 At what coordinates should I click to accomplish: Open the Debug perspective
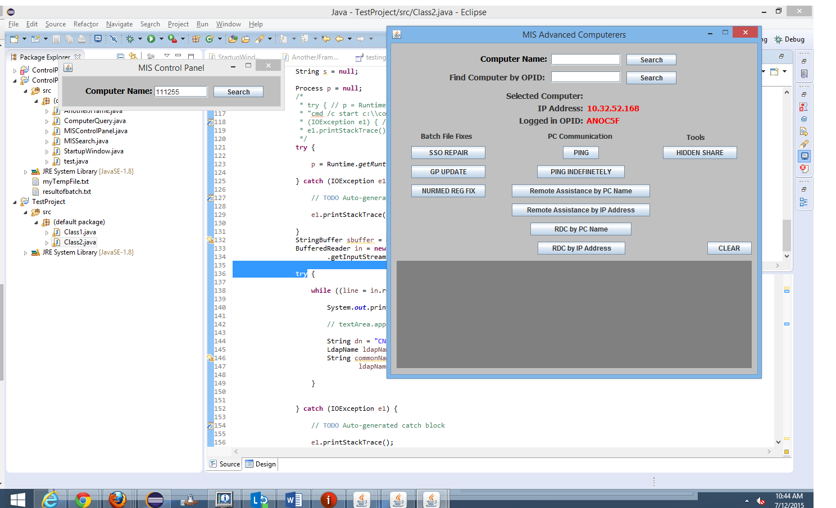coord(789,39)
